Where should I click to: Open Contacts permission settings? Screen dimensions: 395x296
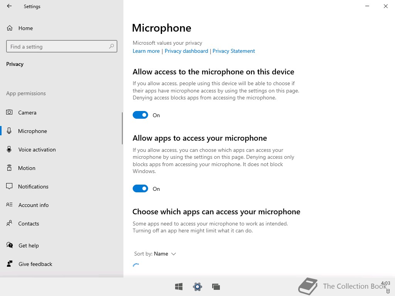tap(62, 224)
